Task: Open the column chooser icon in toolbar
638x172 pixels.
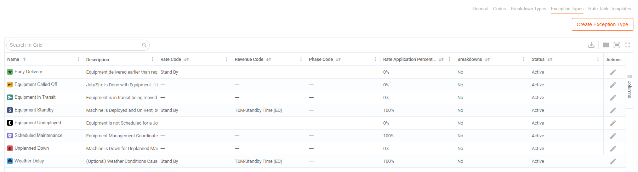Action: pos(606,45)
